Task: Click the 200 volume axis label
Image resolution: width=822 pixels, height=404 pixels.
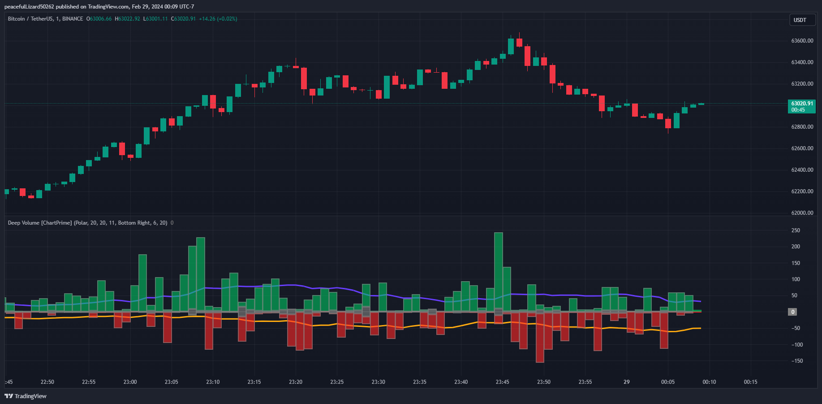Action: (796, 247)
